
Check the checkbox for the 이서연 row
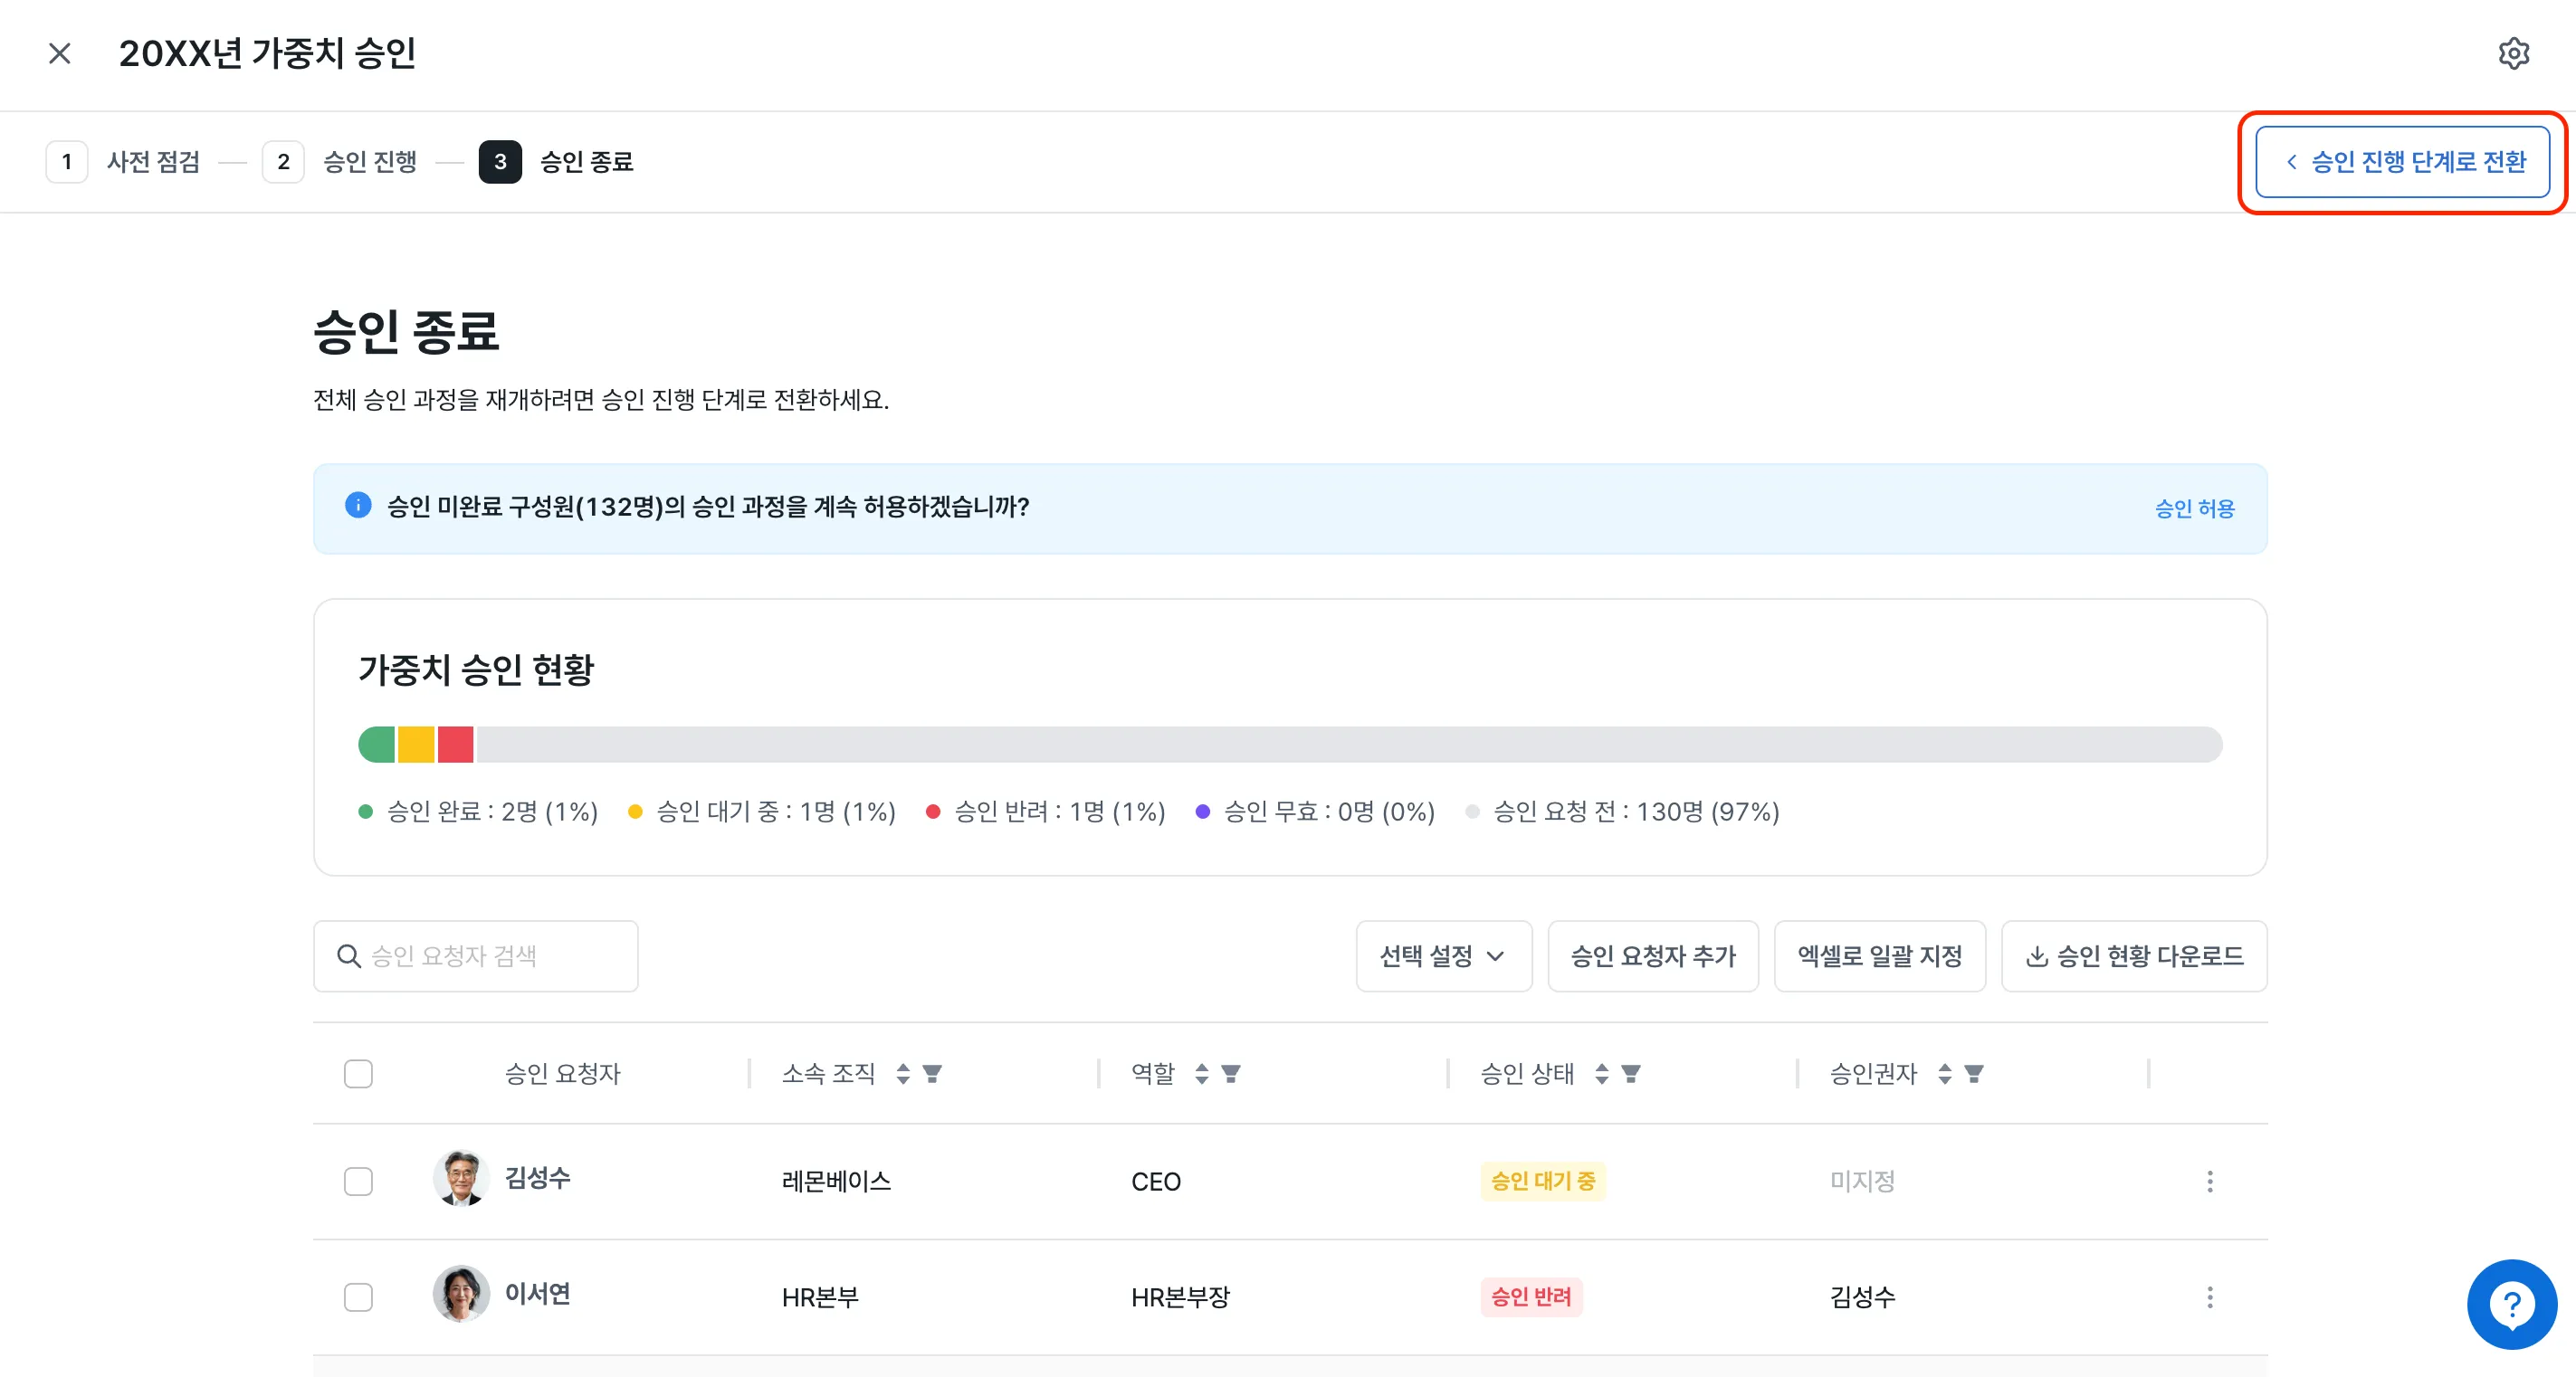(358, 1298)
